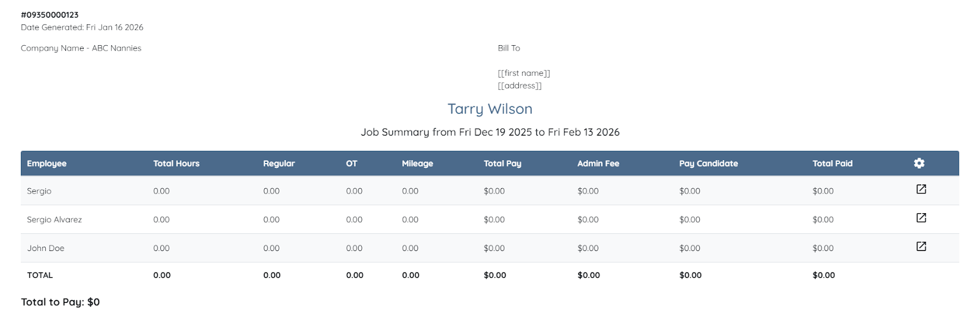Click the Mileage column header
The image size is (978, 317).
pos(417,164)
